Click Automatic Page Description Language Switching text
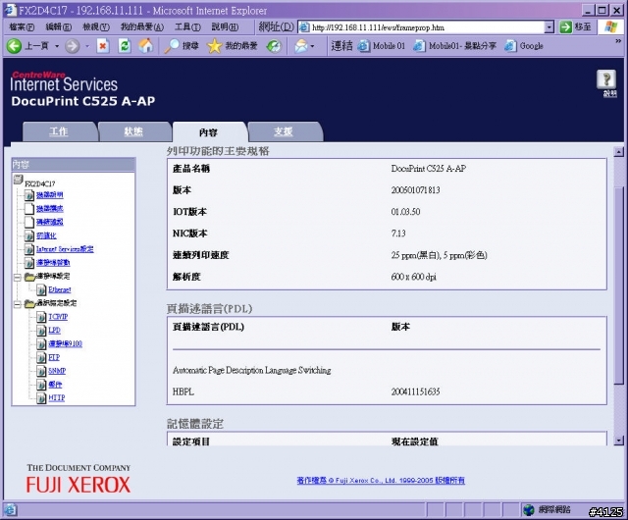 [x=252, y=370]
